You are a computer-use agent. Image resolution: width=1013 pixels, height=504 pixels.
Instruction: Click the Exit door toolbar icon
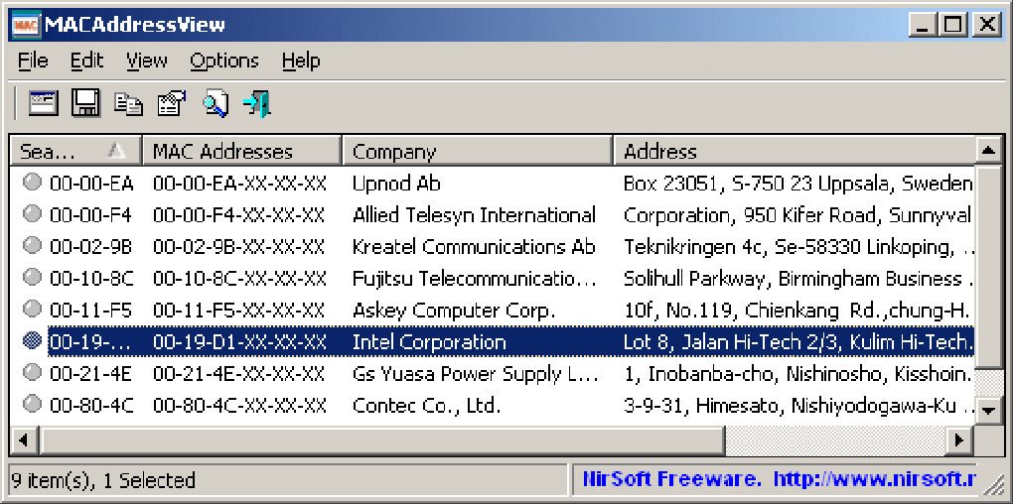(x=257, y=104)
